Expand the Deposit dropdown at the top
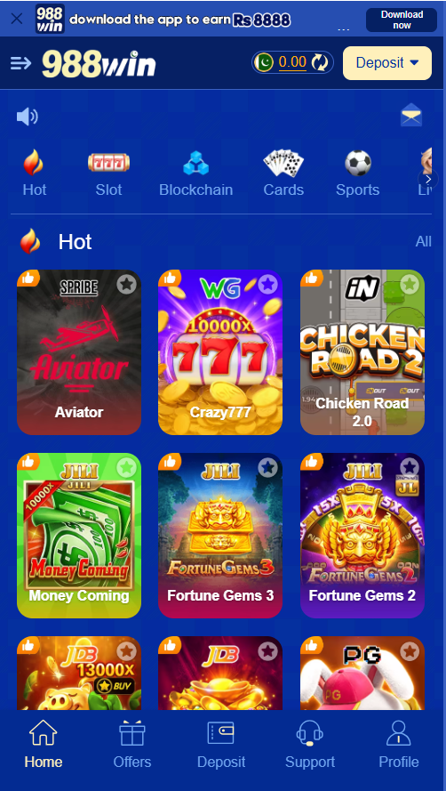This screenshot has width=446, height=791. tap(387, 63)
